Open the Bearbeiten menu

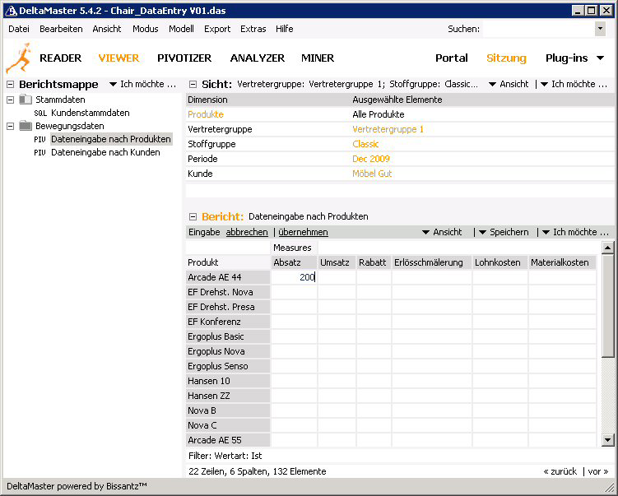click(x=61, y=29)
